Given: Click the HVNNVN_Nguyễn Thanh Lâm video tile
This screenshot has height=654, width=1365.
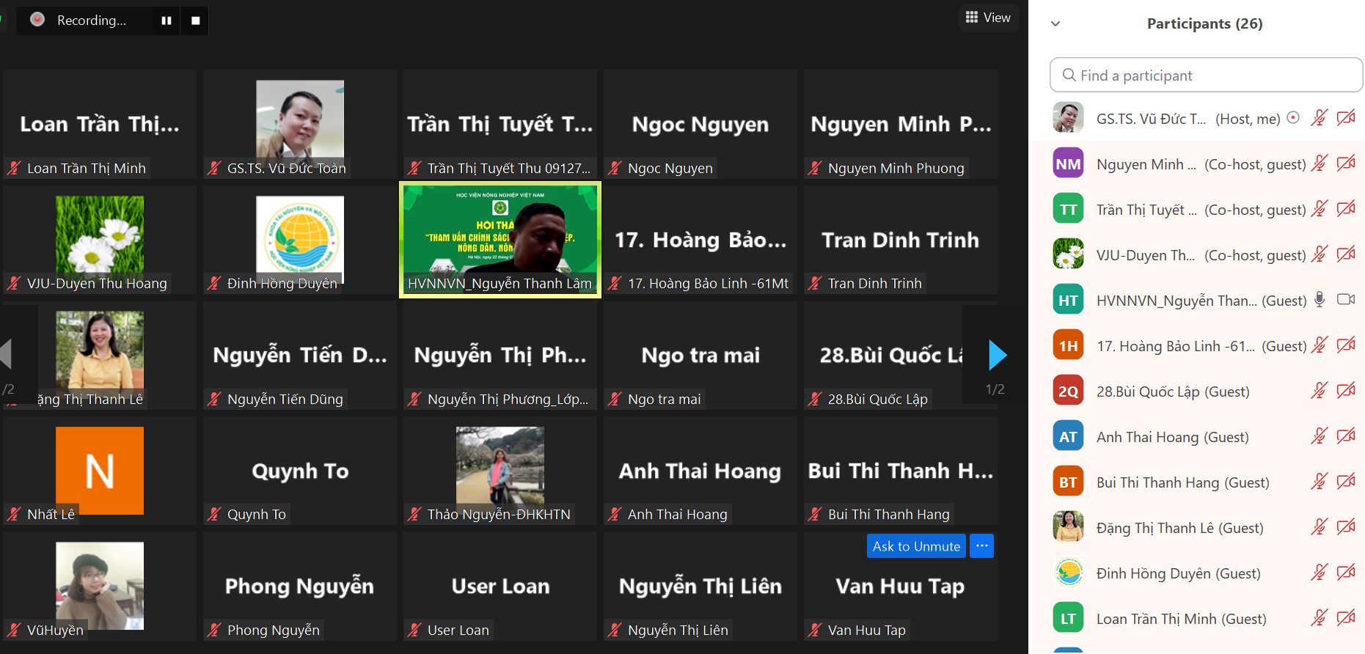Looking at the screenshot, I should click(x=500, y=240).
